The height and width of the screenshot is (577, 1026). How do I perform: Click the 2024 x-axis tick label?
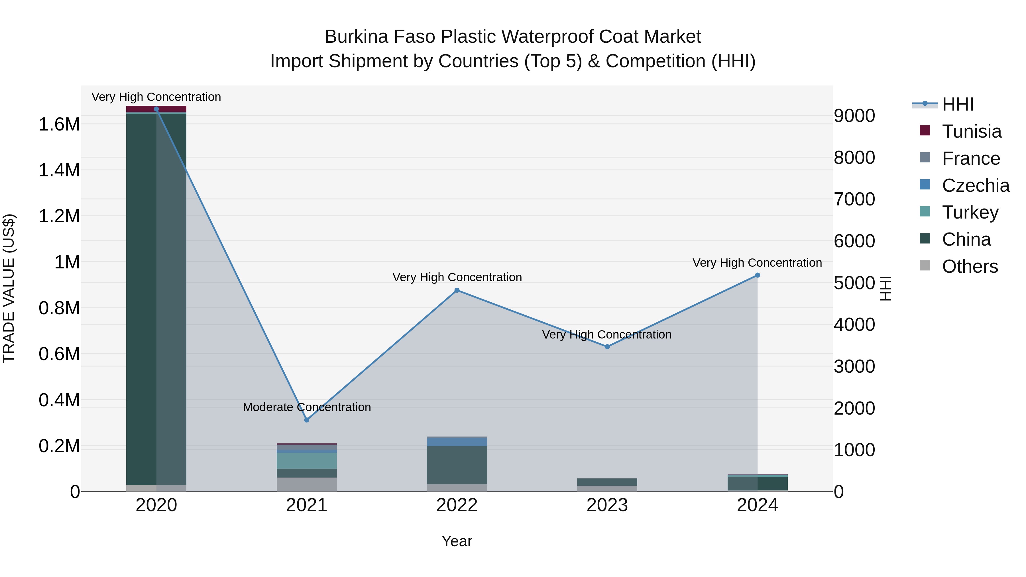tap(758, 505)
